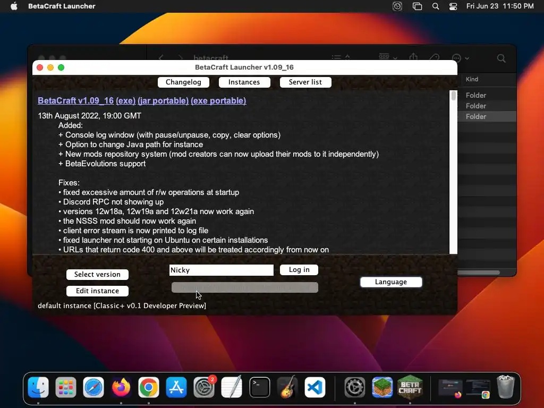Open Finder from the dock
The height and width of the screenshot is (408, 544).
pos(38,387)
